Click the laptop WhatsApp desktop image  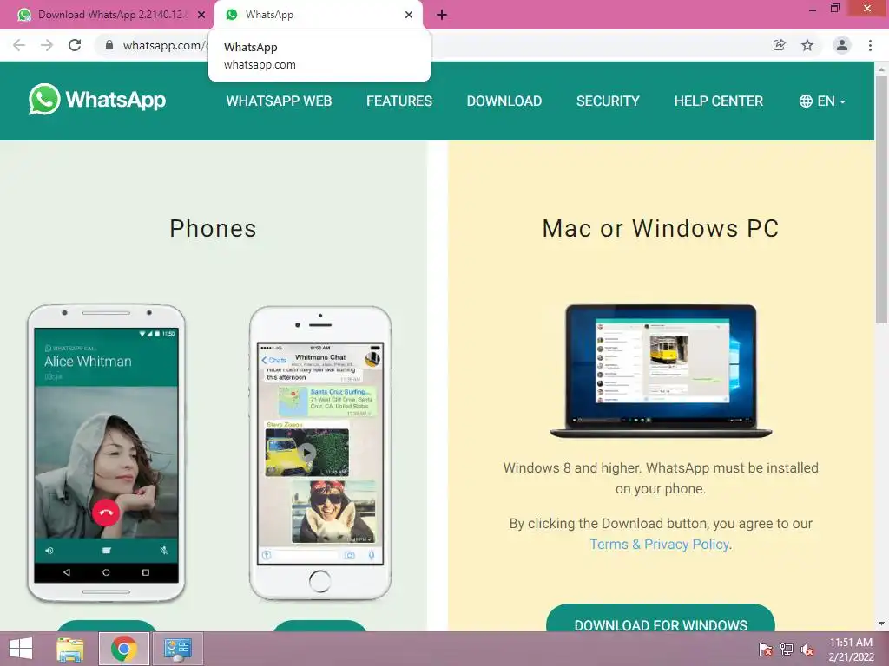661,371
